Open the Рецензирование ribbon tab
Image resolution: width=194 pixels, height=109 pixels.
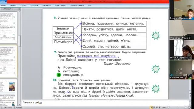point(77,5)
